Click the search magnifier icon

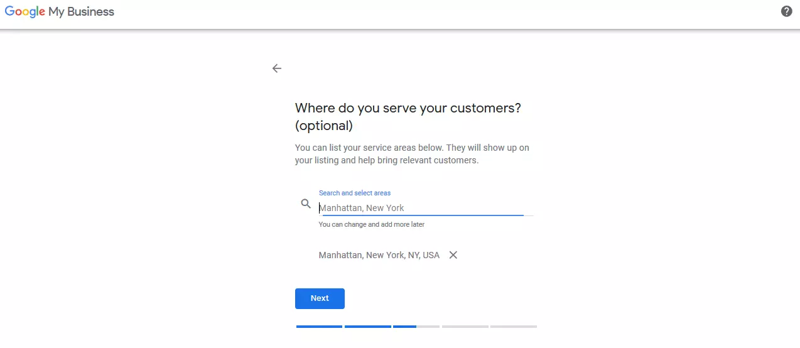[x=306, y=204]
